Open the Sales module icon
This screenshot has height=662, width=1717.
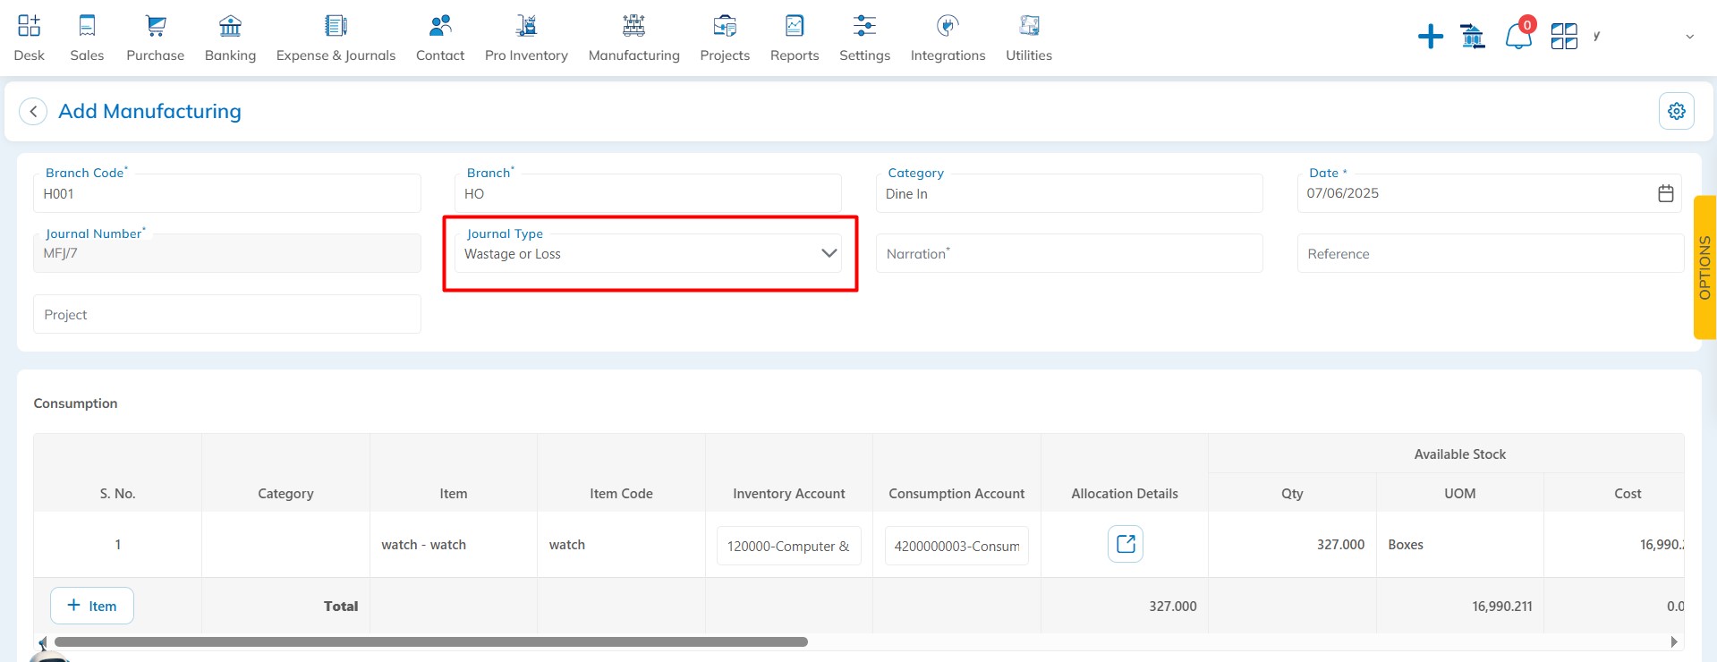click(x=87, y=25)
